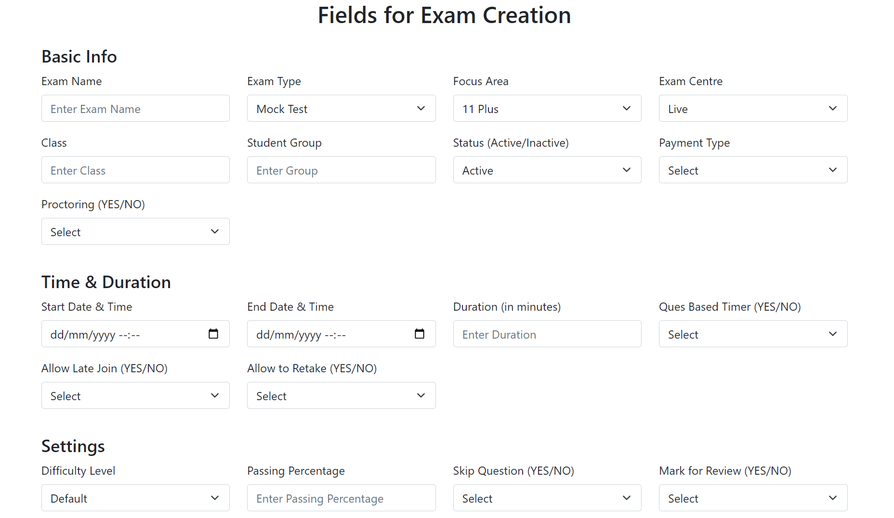Open the Start Date calendar picker icon
894x518 pixels.
(x=213, y=333)
